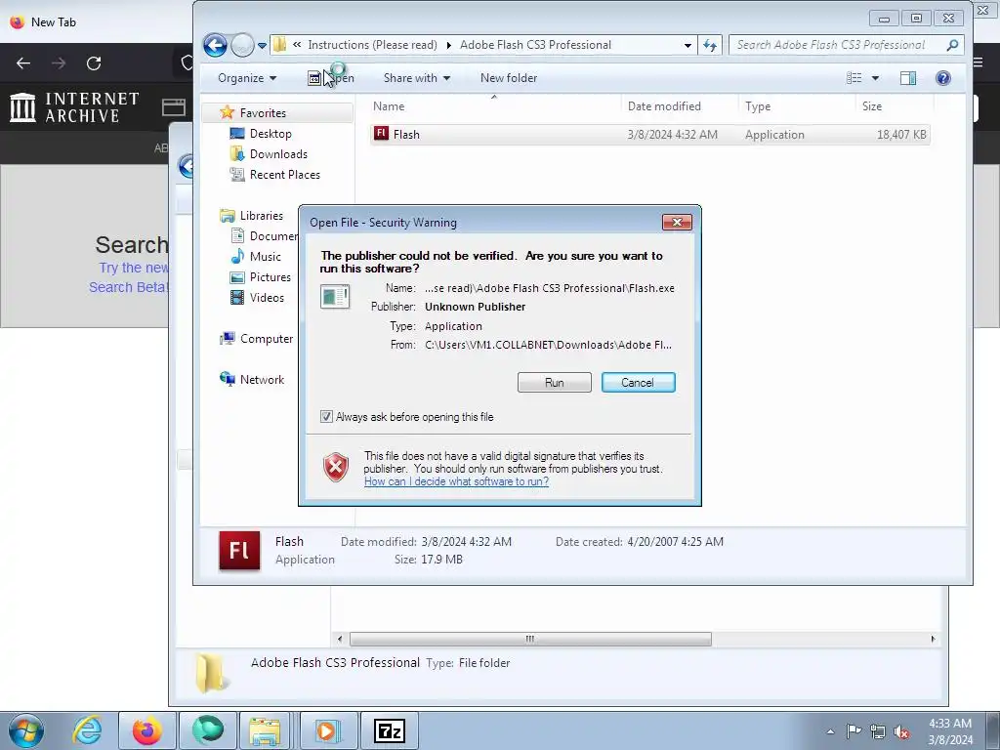Screen dimensions: 1000x750
Task: Open the Organize menu
Action: click(x=247, y=78)
